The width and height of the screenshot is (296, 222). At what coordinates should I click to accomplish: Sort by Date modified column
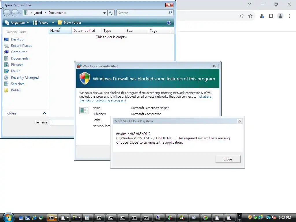coord(87,31)
